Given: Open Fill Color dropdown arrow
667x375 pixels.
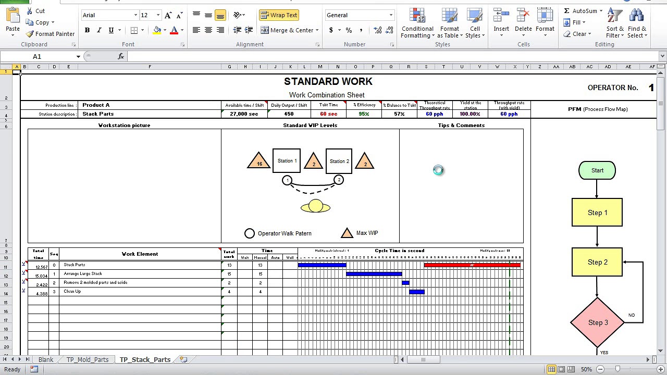Looking at the screenshot, I should coord(165,30).
